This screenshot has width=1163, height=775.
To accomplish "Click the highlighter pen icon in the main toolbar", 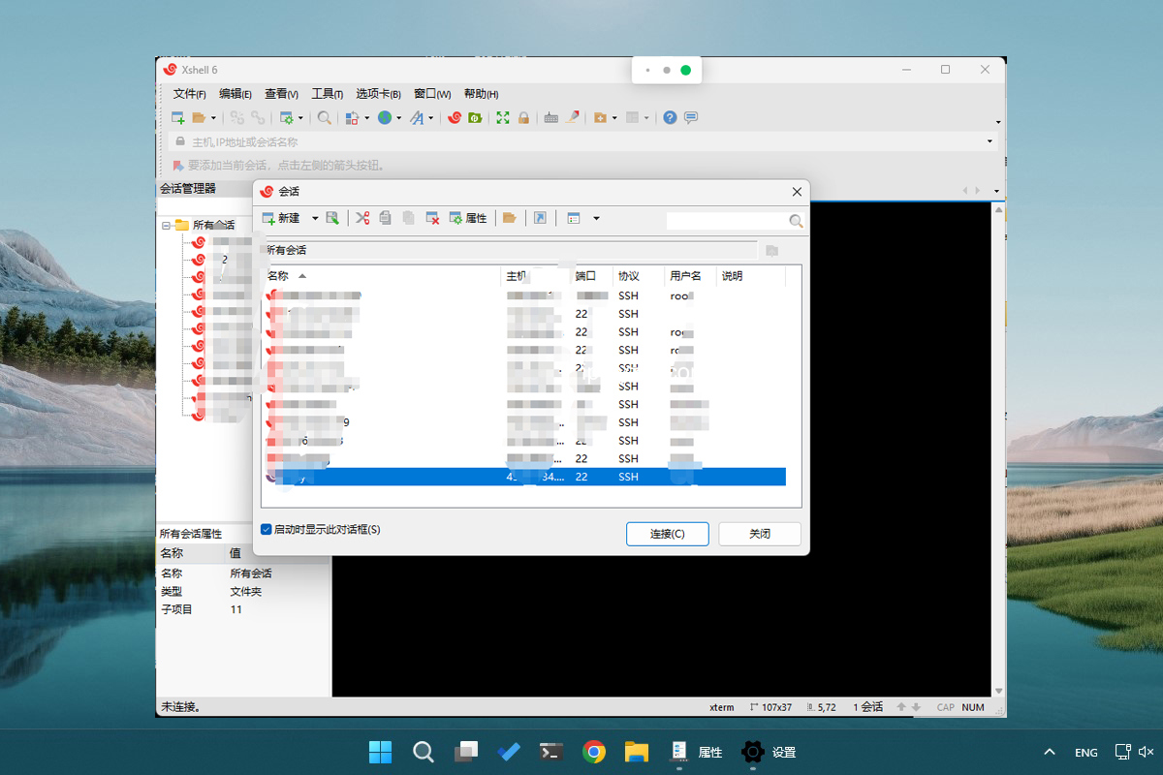I will pyautogui.click(x=573, y=117).
